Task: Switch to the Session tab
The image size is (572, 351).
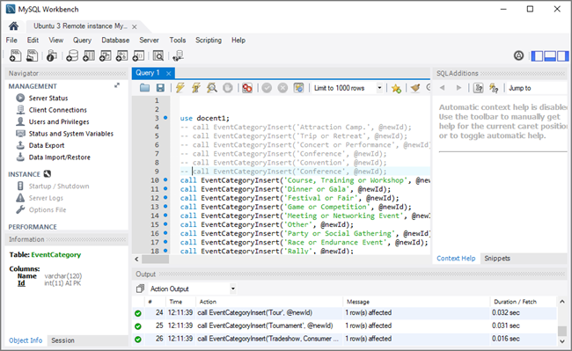Action: pyautogui.click(x=62, y=340)
